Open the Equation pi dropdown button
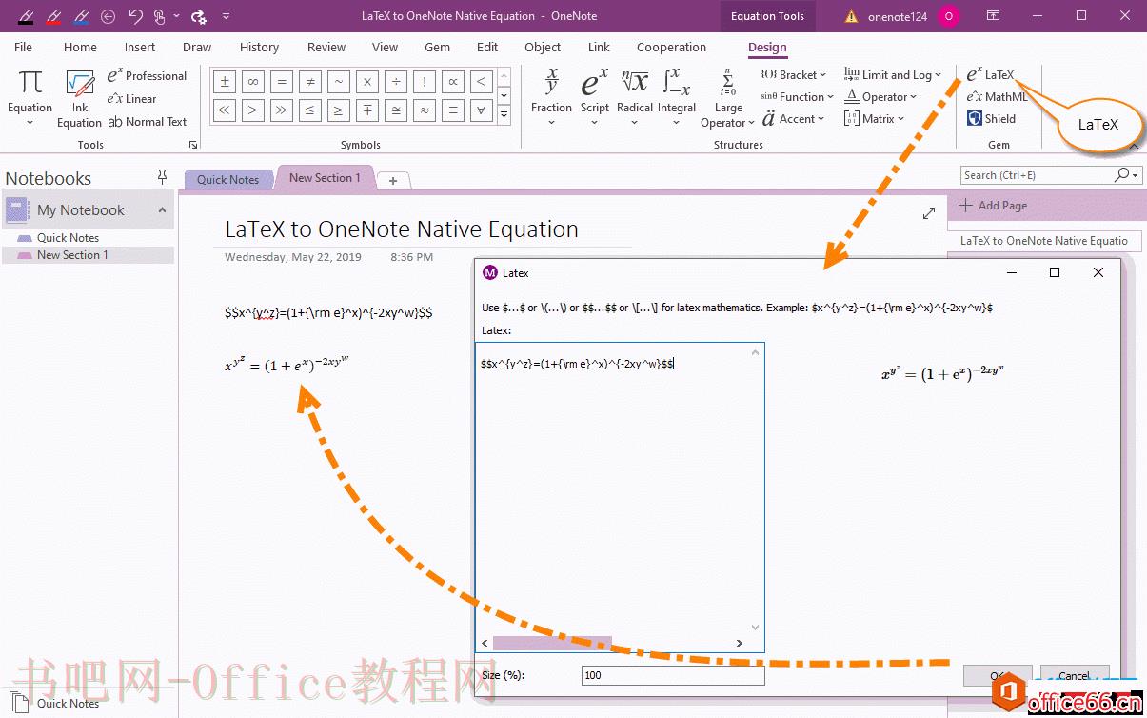The height and width of the screenshot is (718, 1147). (30, 98)
